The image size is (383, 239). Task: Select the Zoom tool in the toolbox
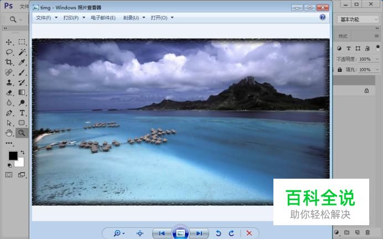point(22,133)
